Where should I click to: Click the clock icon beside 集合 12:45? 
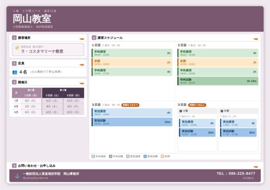[x=221, y=116]
